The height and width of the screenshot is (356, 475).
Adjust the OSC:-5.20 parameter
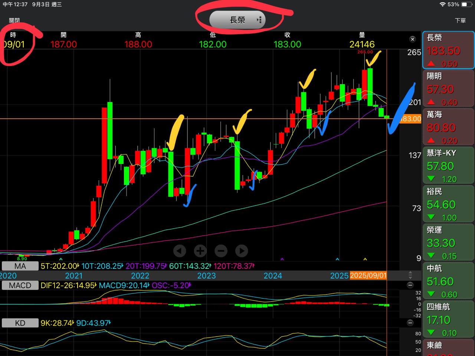(x=171, y=285)
